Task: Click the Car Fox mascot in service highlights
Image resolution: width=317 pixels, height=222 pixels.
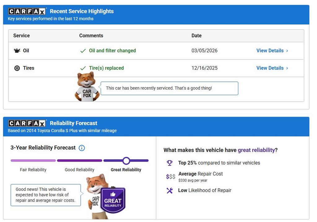Action: (x=87, y=87)
